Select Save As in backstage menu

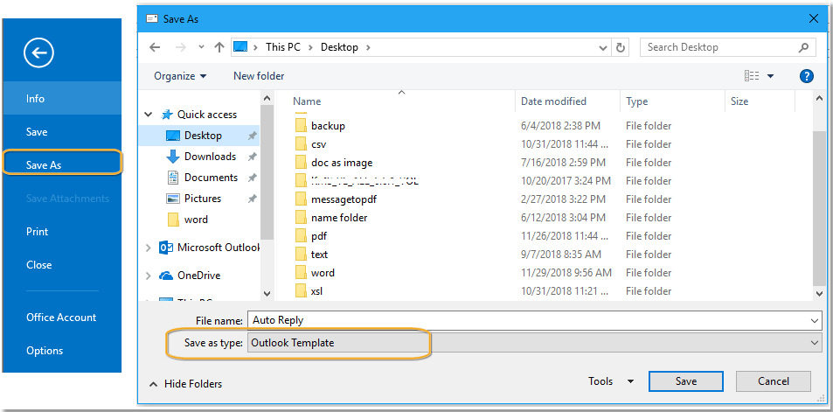tap(44, 164)
